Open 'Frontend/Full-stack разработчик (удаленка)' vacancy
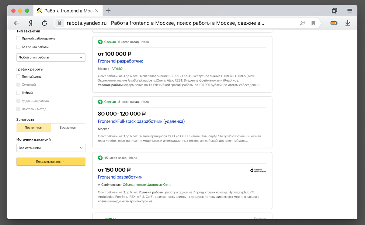Viewport: 365px width, 225px height. [x=141, y=121]
